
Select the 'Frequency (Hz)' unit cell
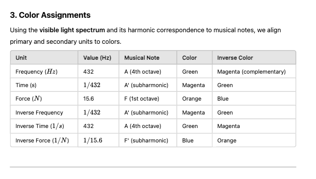[x=44, y=72]
